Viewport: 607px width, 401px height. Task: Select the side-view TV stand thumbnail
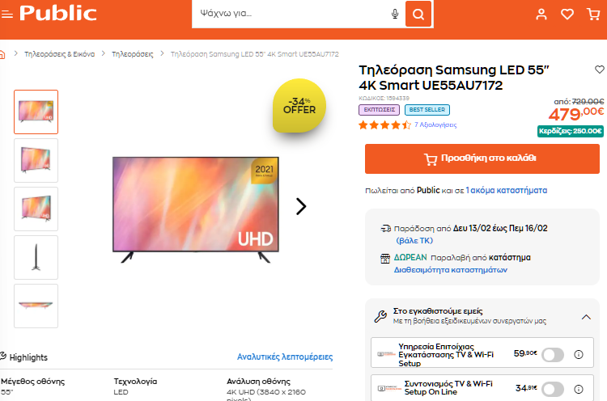pos(36,258)
